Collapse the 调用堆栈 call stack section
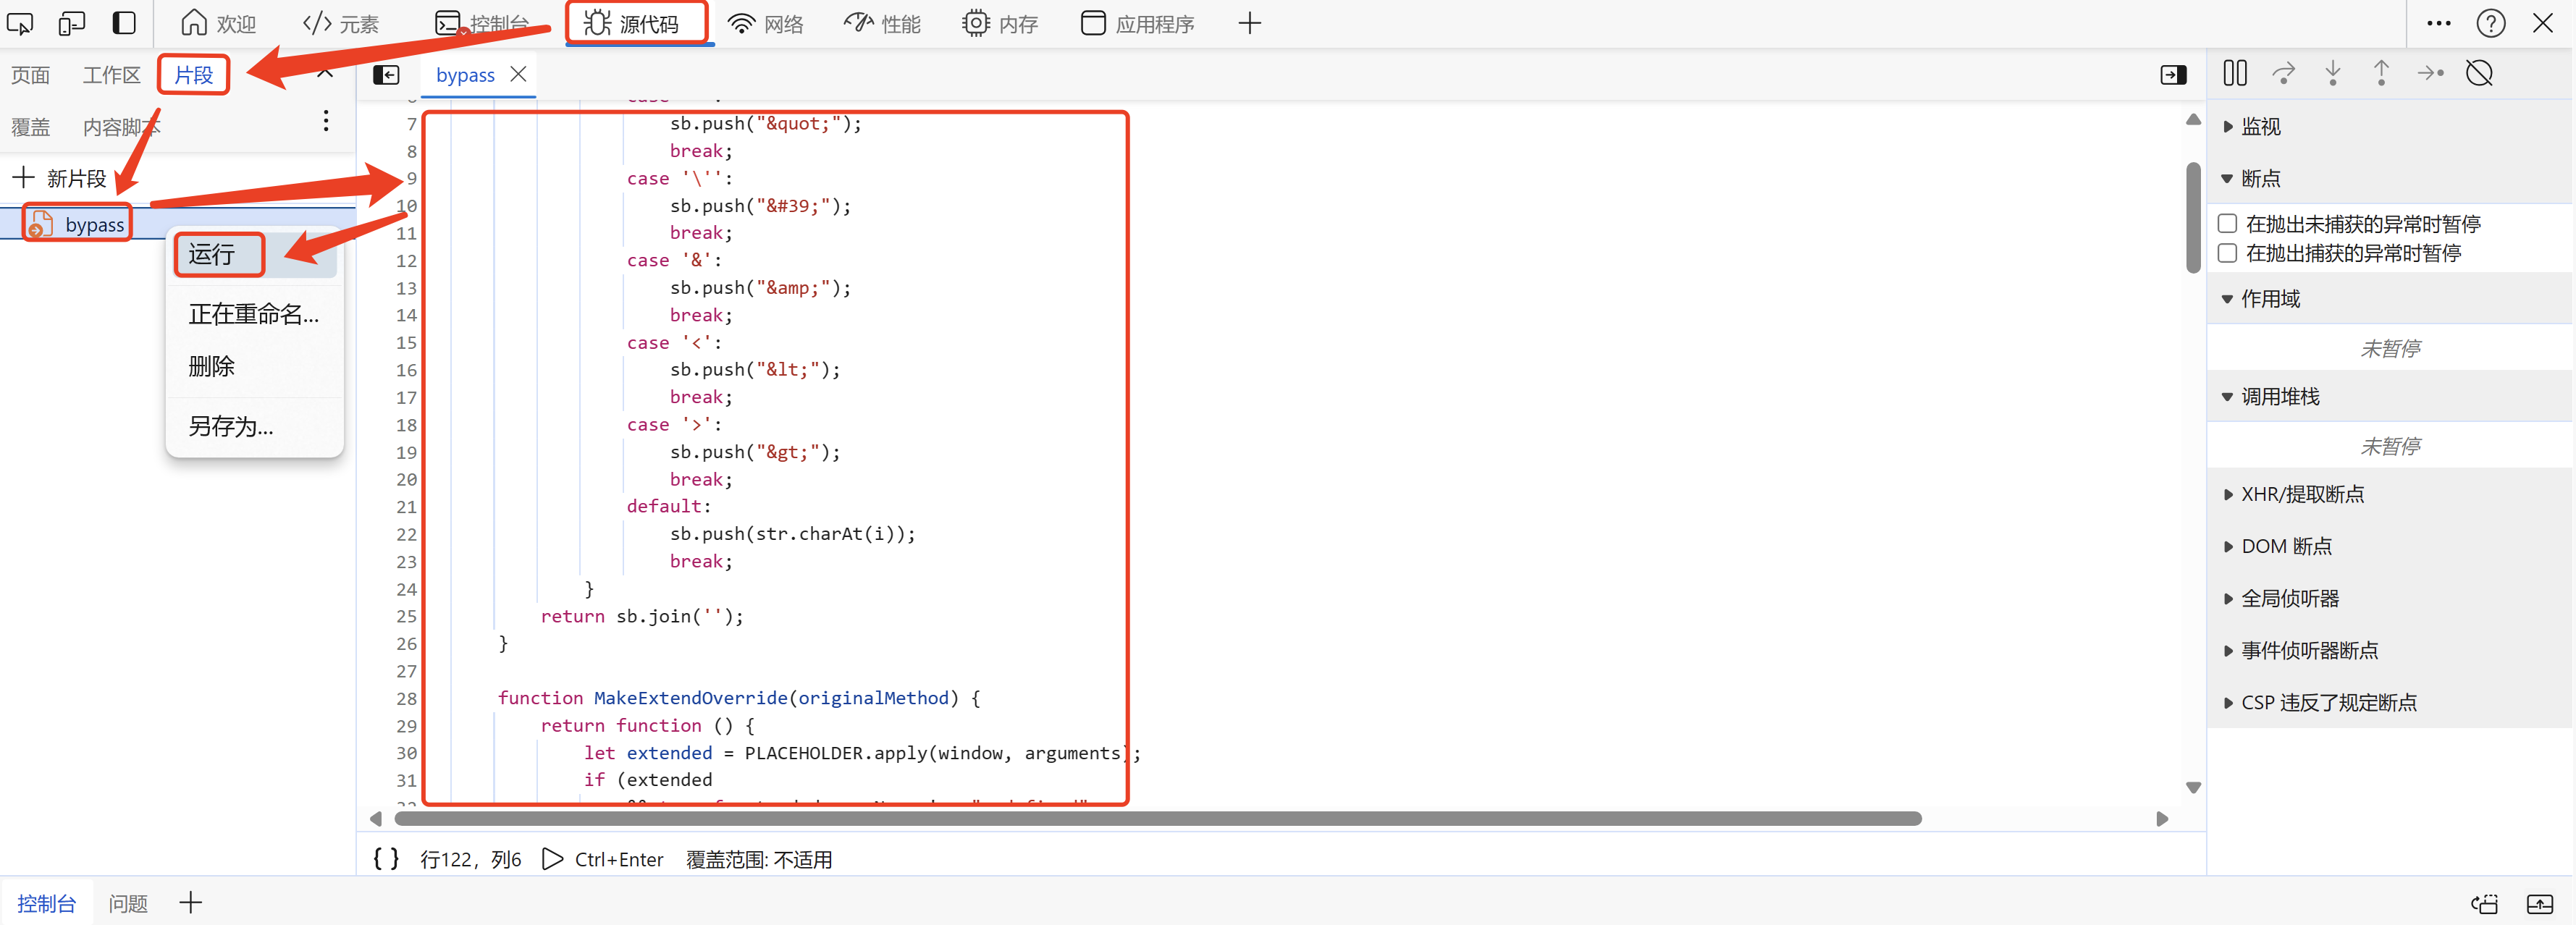This screenshot has width=2576, height=925. [x=2279, y=397]
